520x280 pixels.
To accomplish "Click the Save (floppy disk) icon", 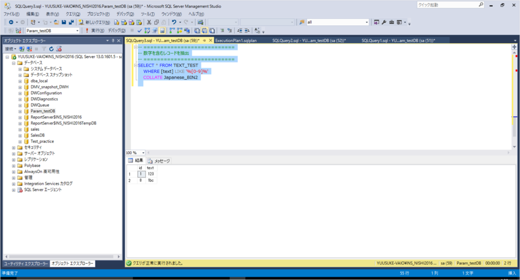I will 64,22.
